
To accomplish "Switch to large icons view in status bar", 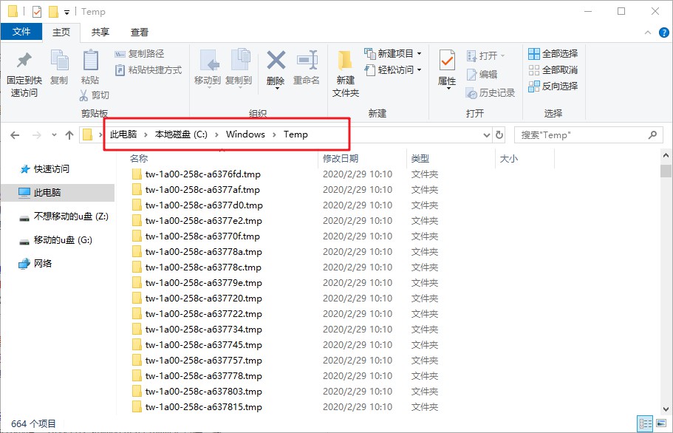I will [661, 423].
